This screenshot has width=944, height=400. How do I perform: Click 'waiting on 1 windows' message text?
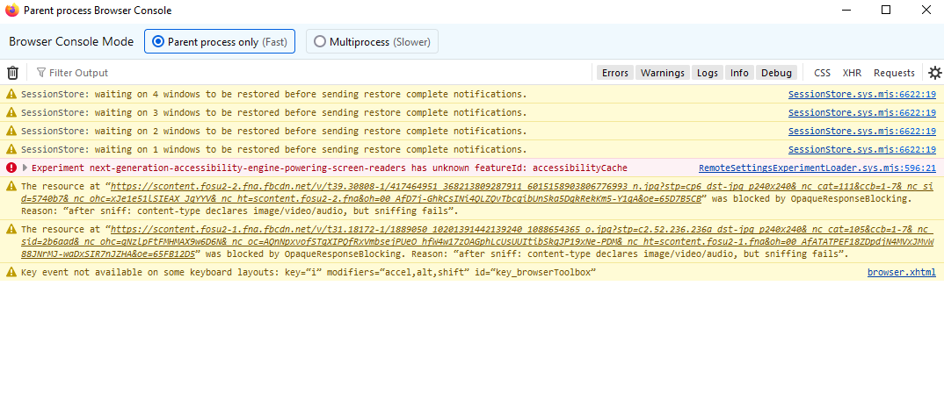coord(274,149)
